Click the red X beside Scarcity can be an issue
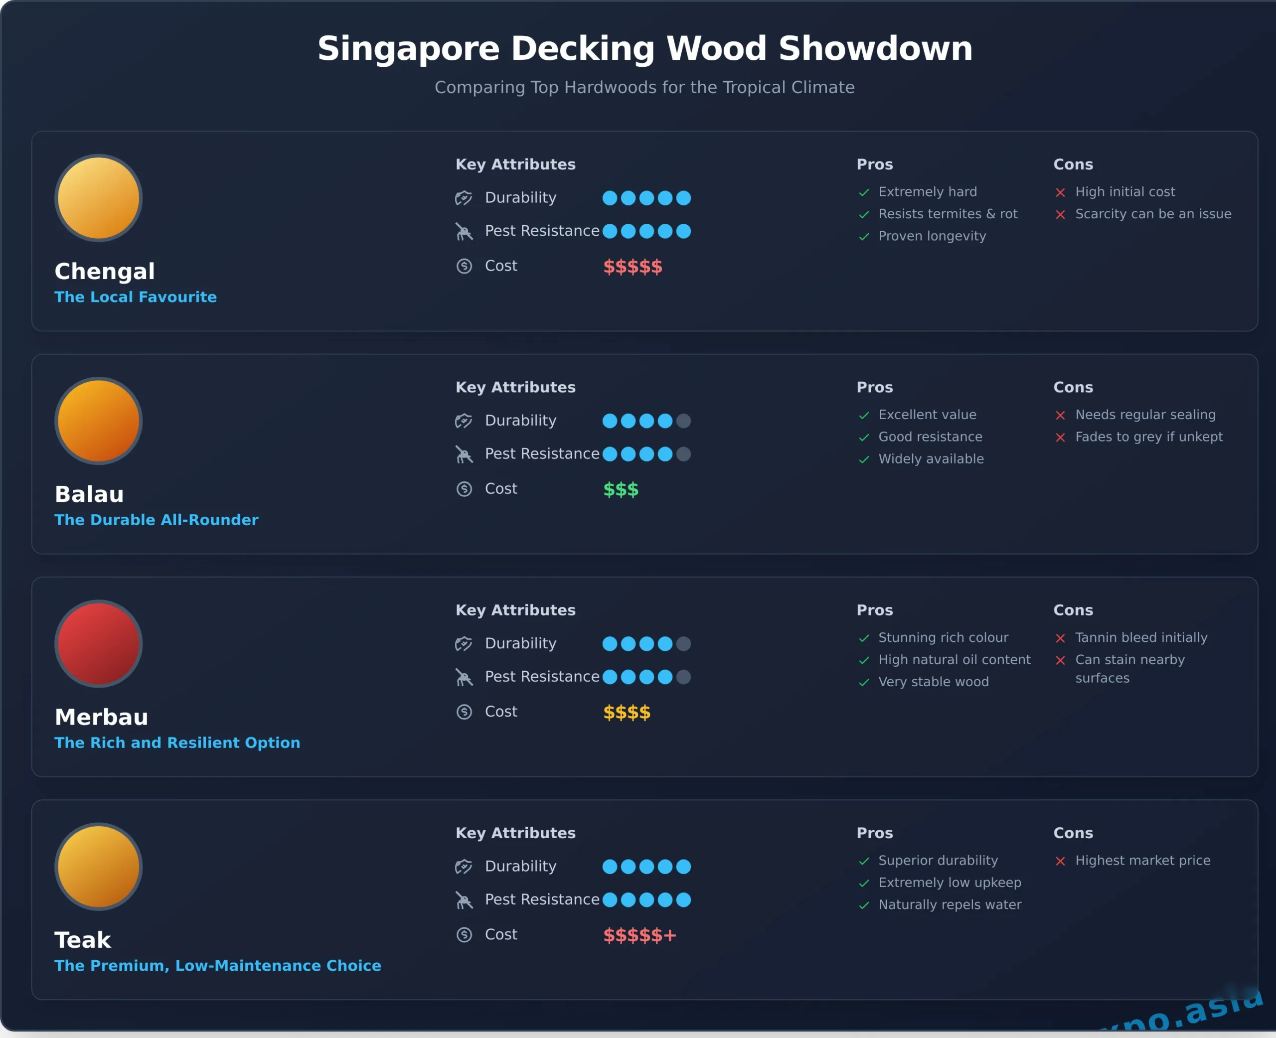 click(1060, 215)
